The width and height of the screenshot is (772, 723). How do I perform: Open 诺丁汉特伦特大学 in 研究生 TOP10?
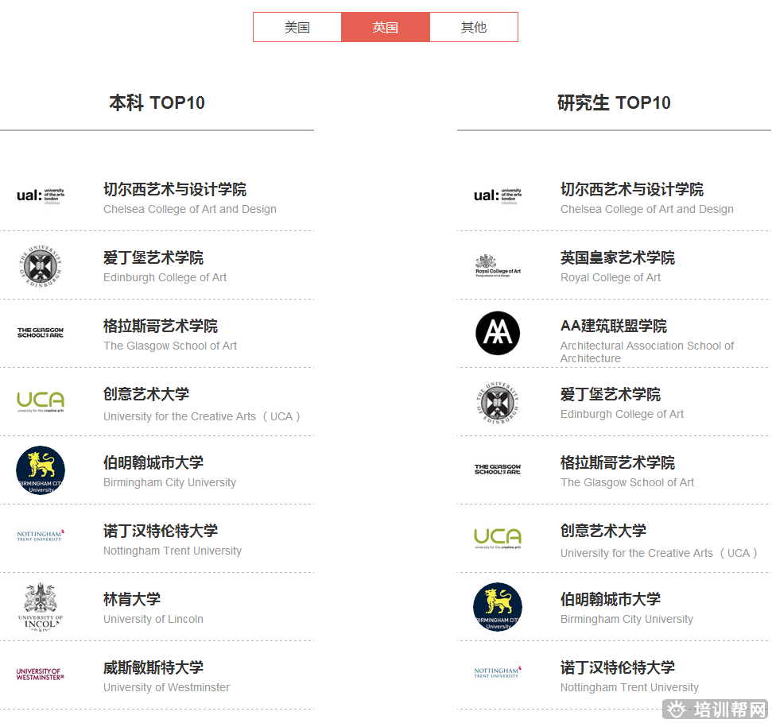[x=618, y=668]
